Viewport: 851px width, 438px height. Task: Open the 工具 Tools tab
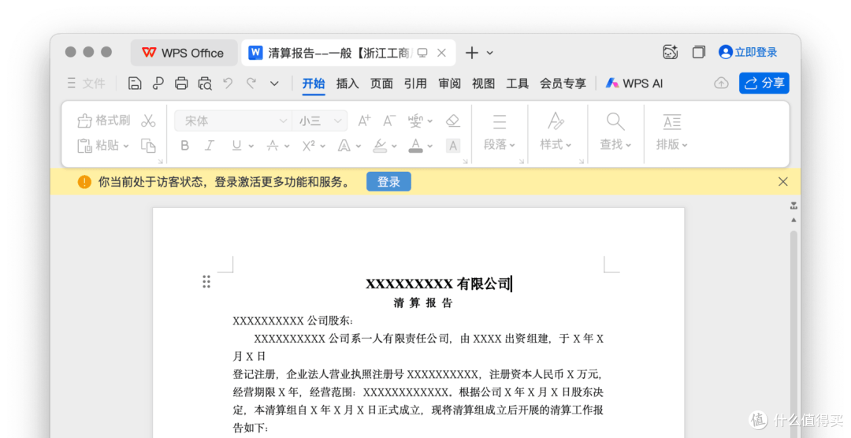click(517, 83)
